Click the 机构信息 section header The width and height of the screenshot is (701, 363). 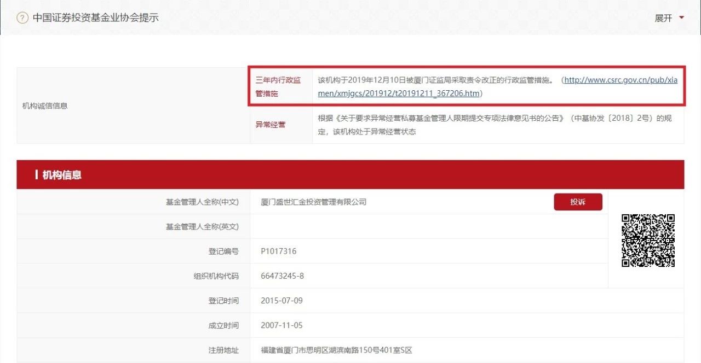tap(350, 175)
